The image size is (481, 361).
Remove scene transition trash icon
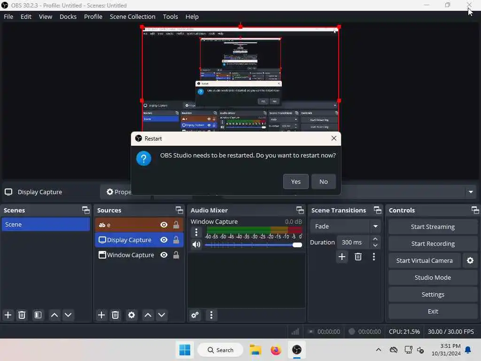click(358, 257)
